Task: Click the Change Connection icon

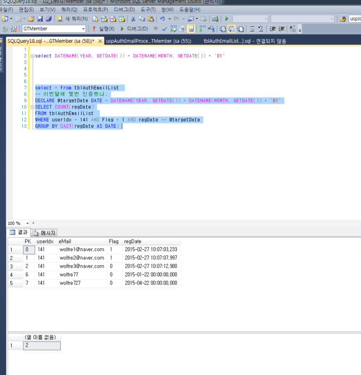Action: (x=14, y=29)
